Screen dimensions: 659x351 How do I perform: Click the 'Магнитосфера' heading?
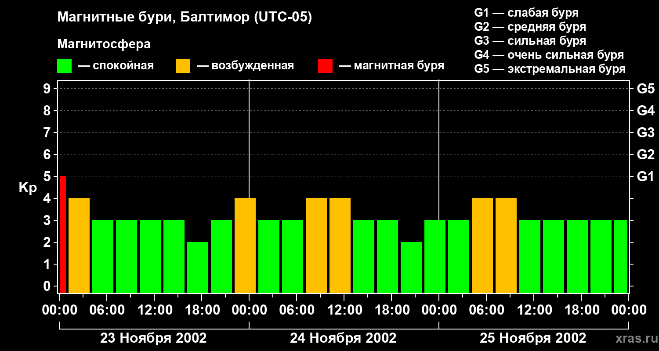coord(104,44)
